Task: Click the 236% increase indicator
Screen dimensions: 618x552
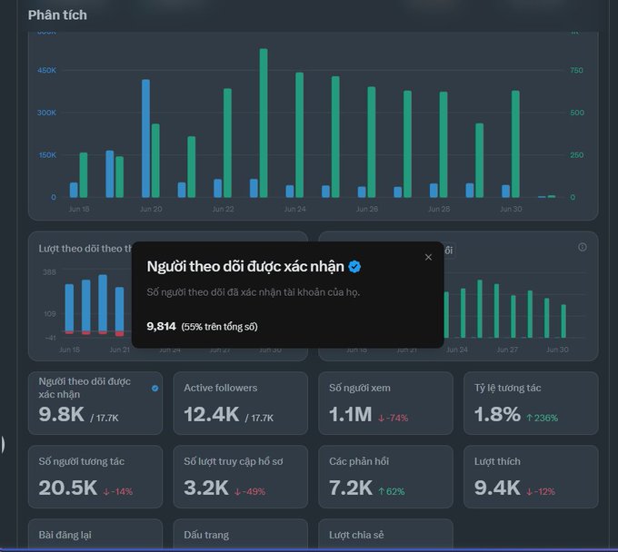Action: [x=543, y=418]
